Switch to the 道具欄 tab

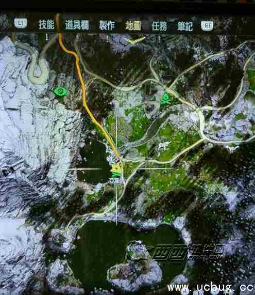pos(77,25)
